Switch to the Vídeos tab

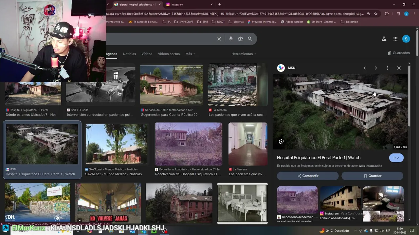[x=147, y=54]
